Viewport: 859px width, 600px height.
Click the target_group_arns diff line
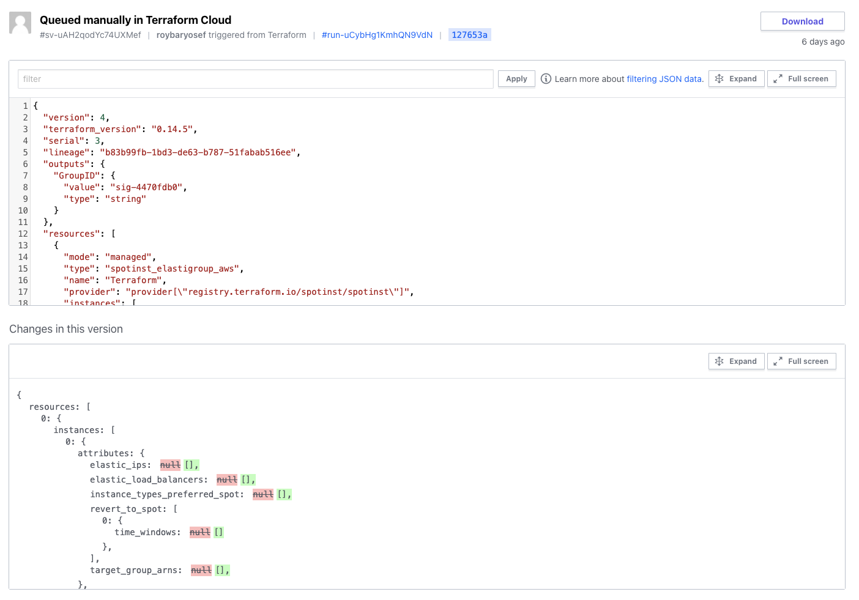(x=160, y=570)
